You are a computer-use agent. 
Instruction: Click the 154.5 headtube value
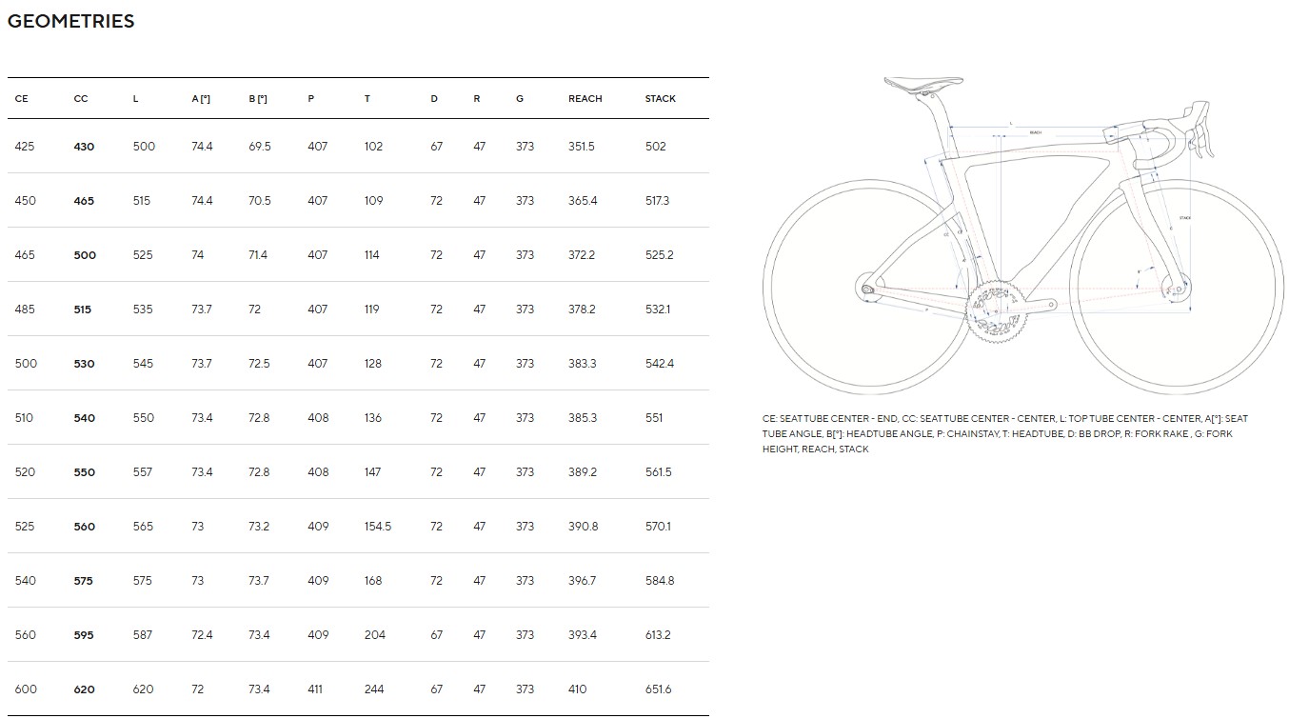point(378,527)
